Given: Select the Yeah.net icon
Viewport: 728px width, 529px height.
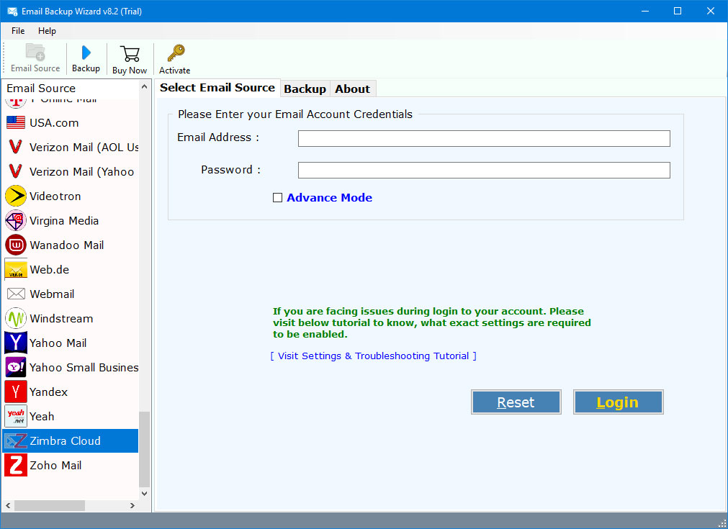Looking at the screenshot, I should click(16, 416).
